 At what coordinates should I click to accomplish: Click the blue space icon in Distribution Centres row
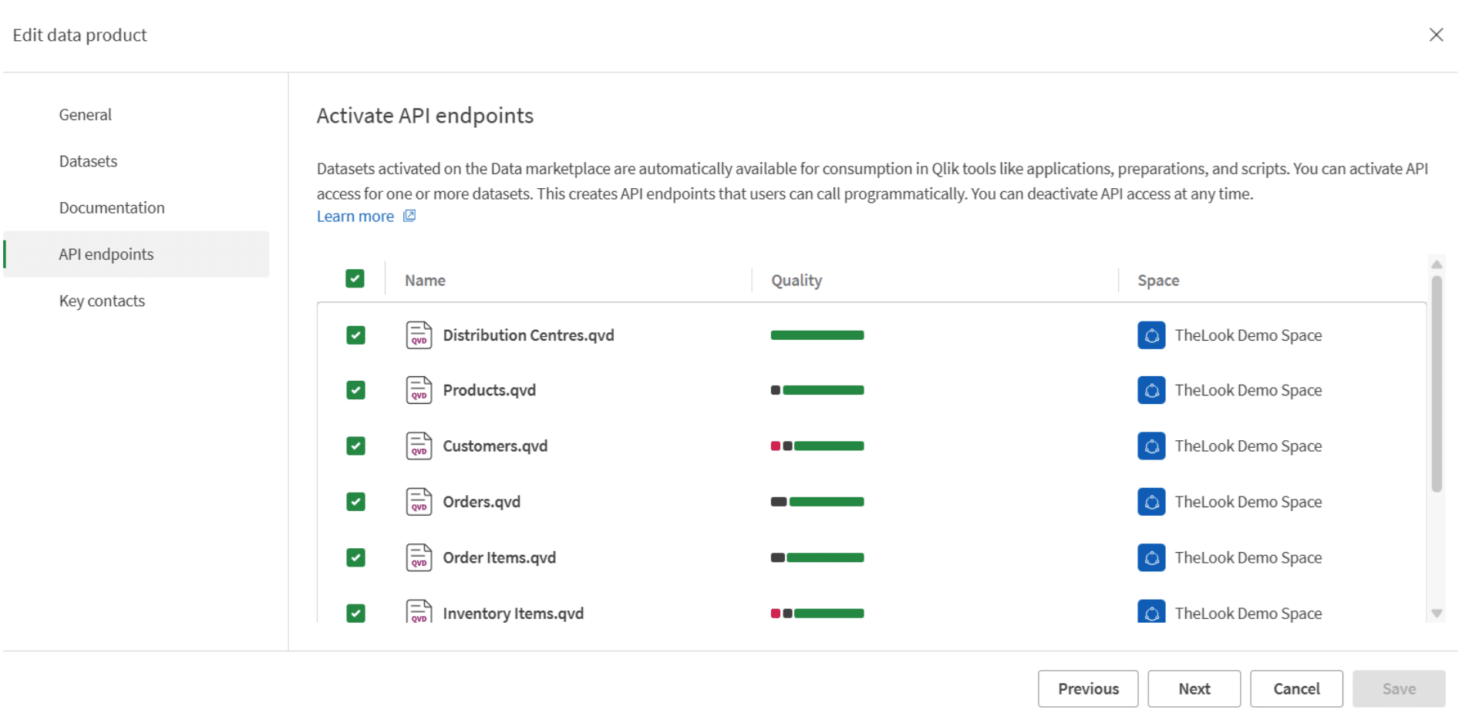[x=1150, y=335]
